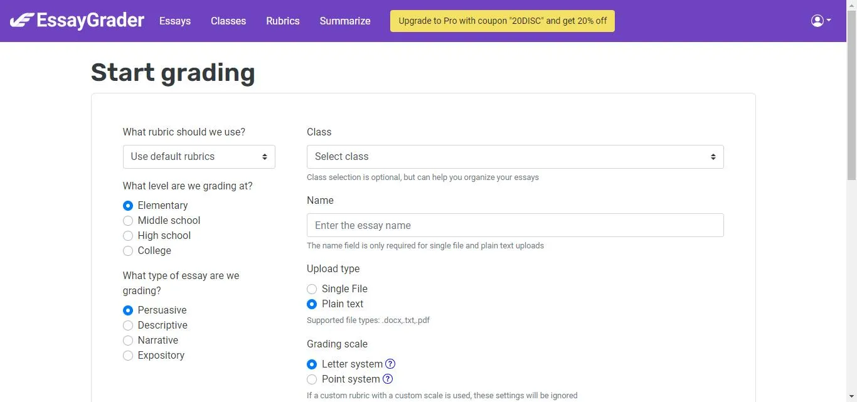Open the user account profile icon

pos(817,21)
